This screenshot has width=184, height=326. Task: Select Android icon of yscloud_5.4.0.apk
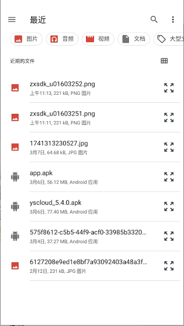[15, 207]
